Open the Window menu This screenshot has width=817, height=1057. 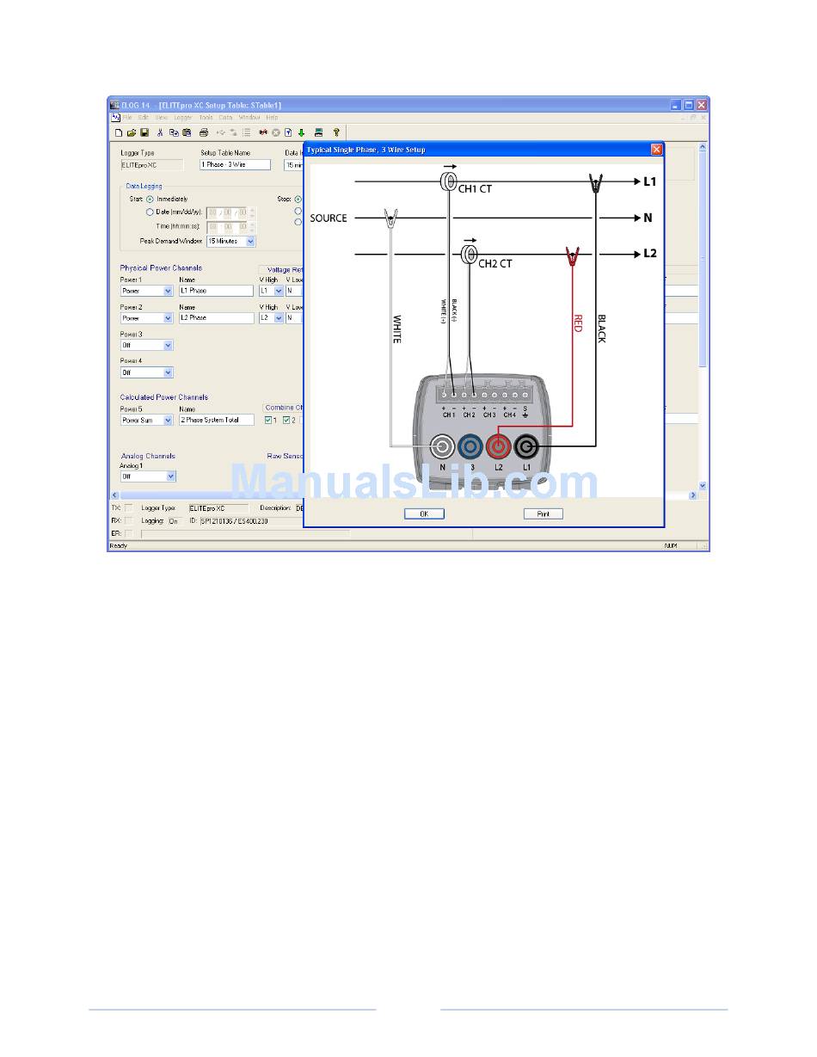249,117
